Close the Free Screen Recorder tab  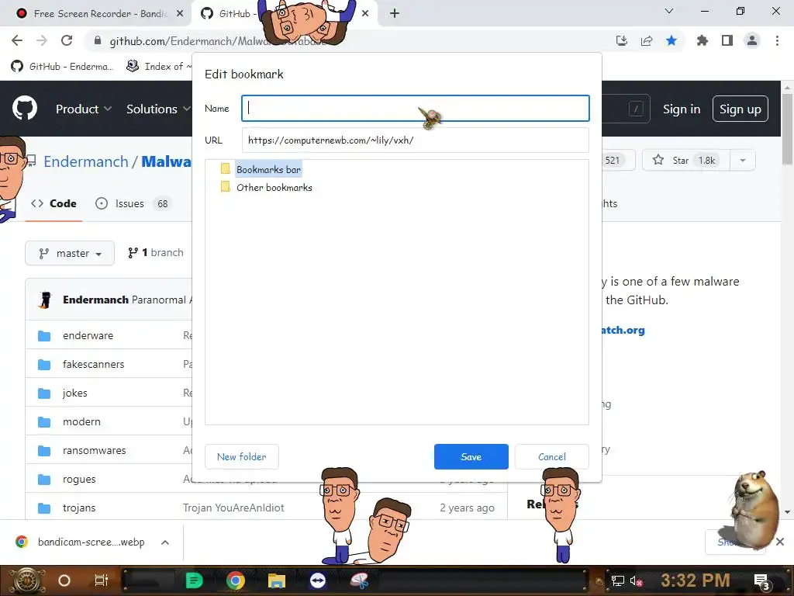(179, 14)
